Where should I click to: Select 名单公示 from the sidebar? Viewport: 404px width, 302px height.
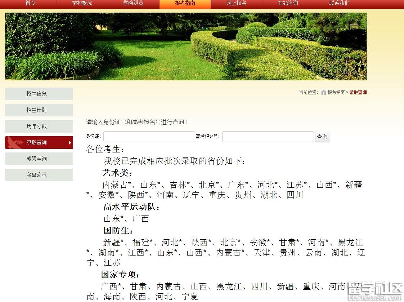(x=39, y=175)
